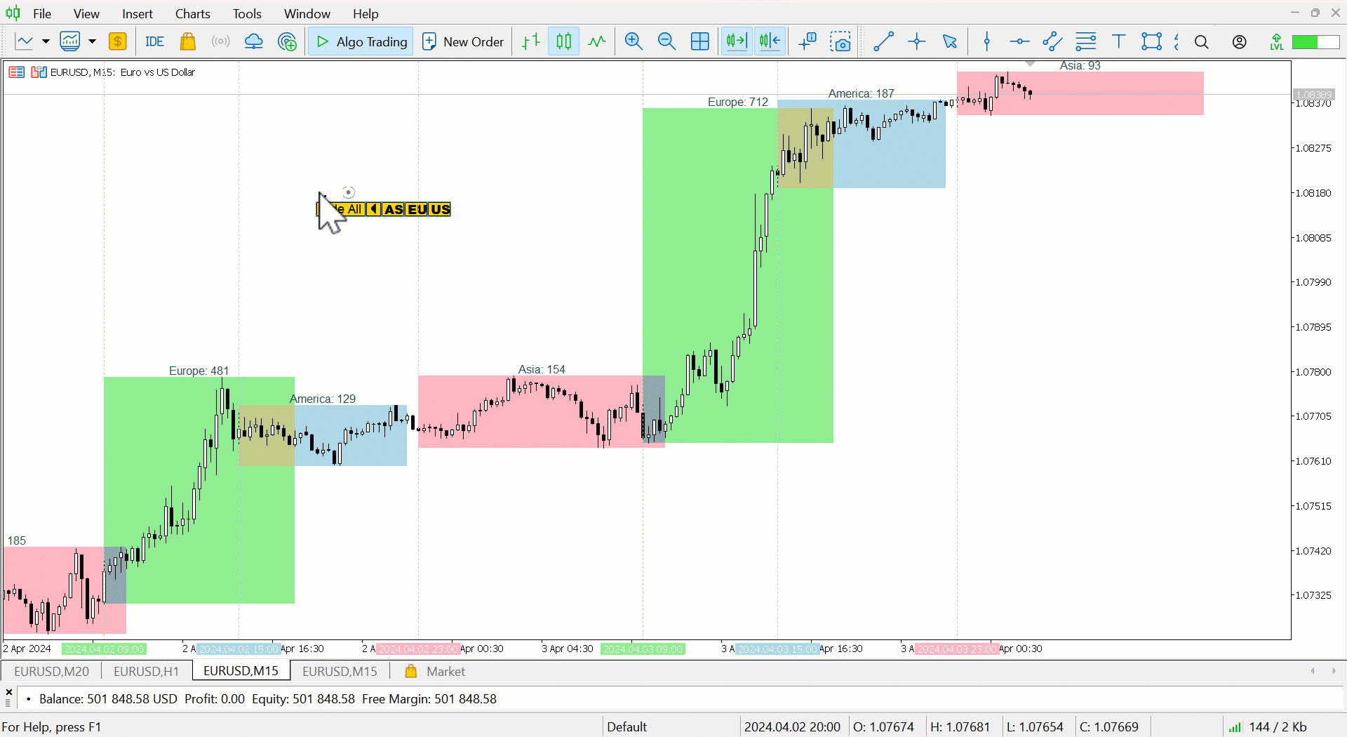1347x737 pixels.
Task: Place a trade with New Order
Action: [x=463, y=41]
